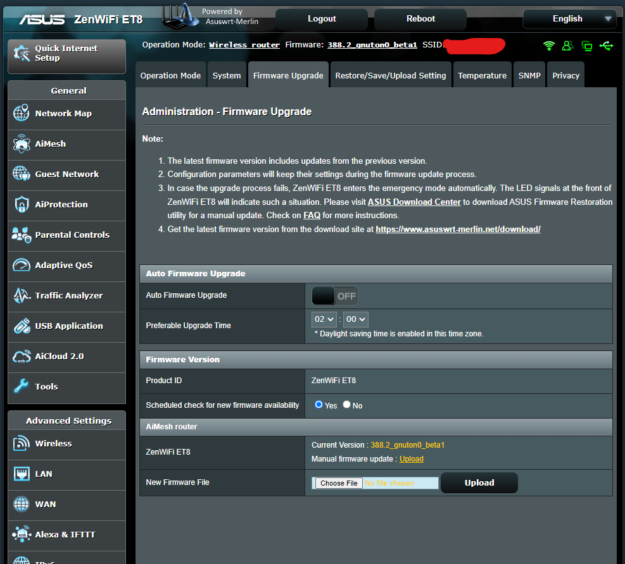625x564 pixels.
Task: Open the upgrade minutes dropdown showing 00
Action: 355,319
